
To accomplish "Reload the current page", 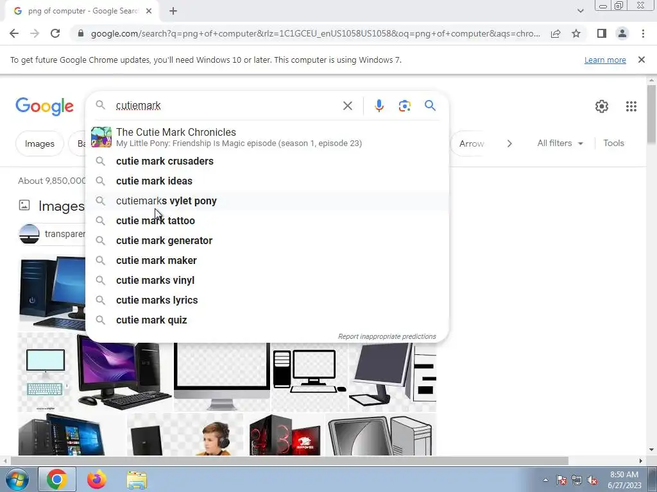I will 55,33.
